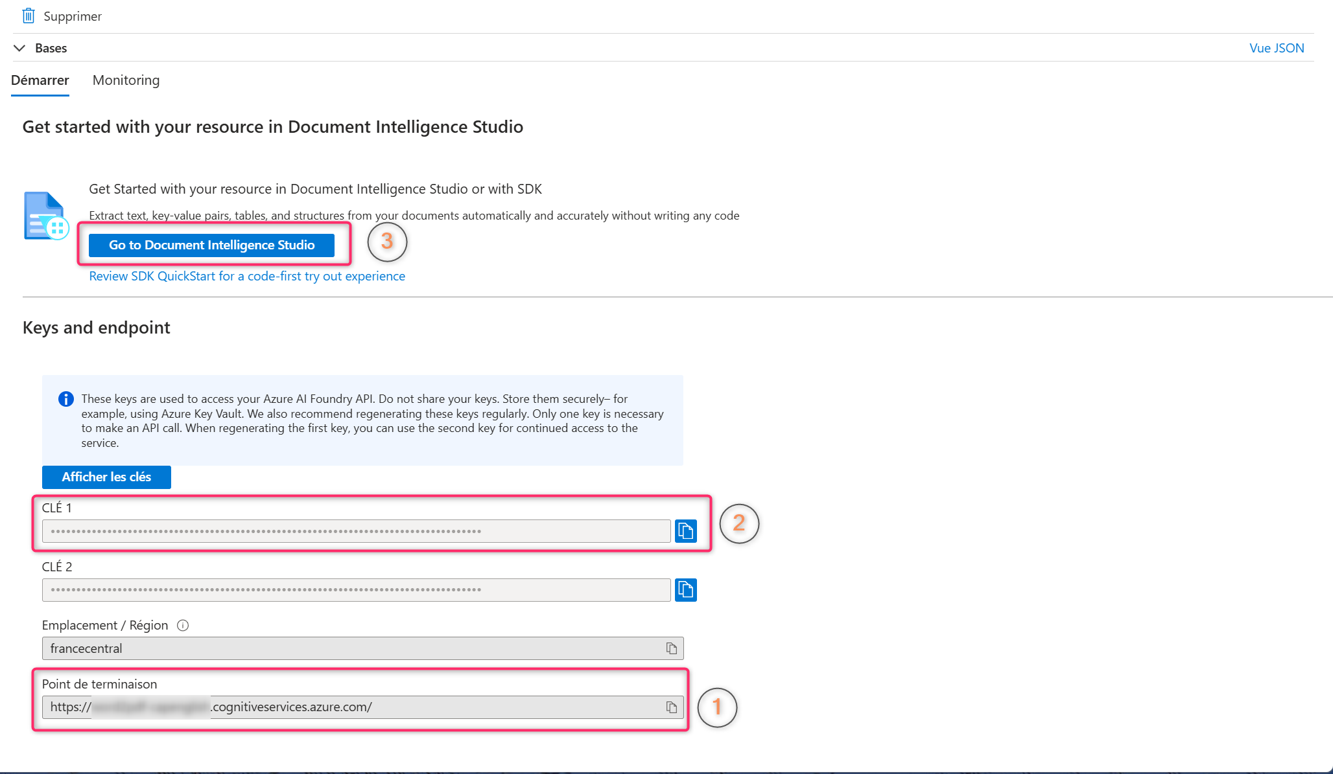Click the 'Get started with your resource' heading
The width and height of the screenshot is (1333, 774).
273,127
